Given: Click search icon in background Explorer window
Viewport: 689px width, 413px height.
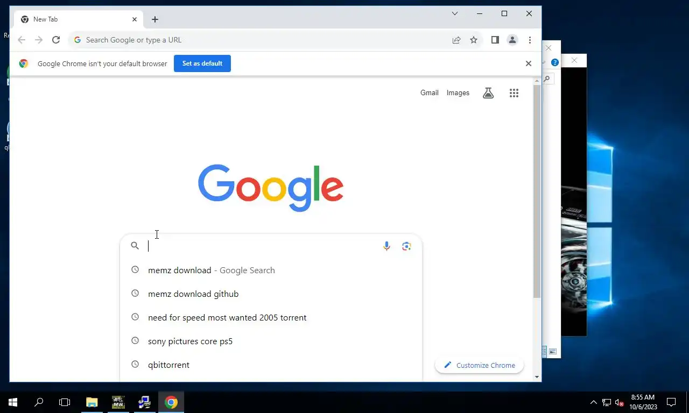Looking at the screenshot, I should [547, 79].
